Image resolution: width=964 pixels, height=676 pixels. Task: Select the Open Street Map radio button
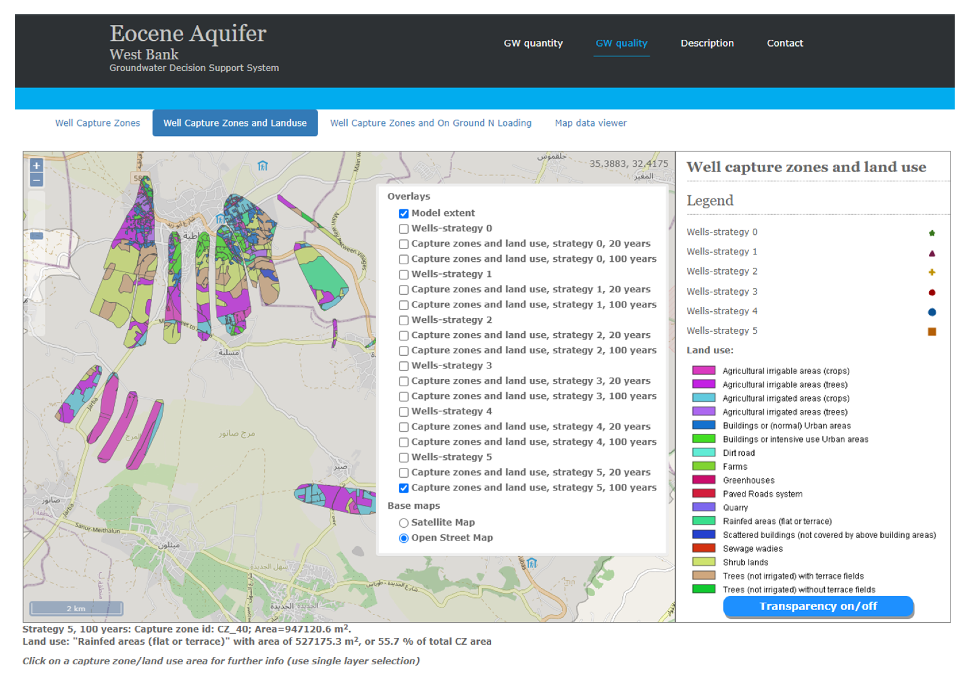click(x=403, y=538)
